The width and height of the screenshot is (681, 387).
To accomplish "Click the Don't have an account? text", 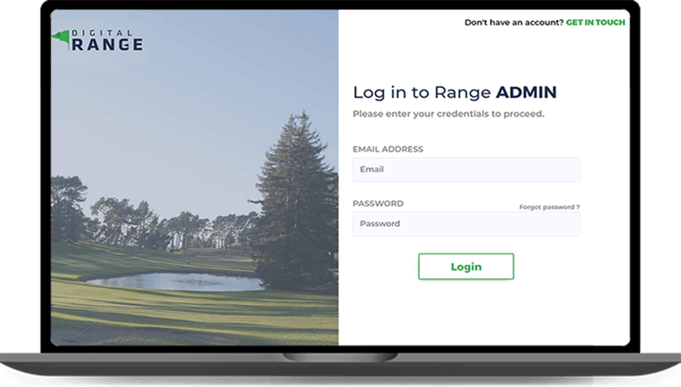I will (x=514, y=22).
